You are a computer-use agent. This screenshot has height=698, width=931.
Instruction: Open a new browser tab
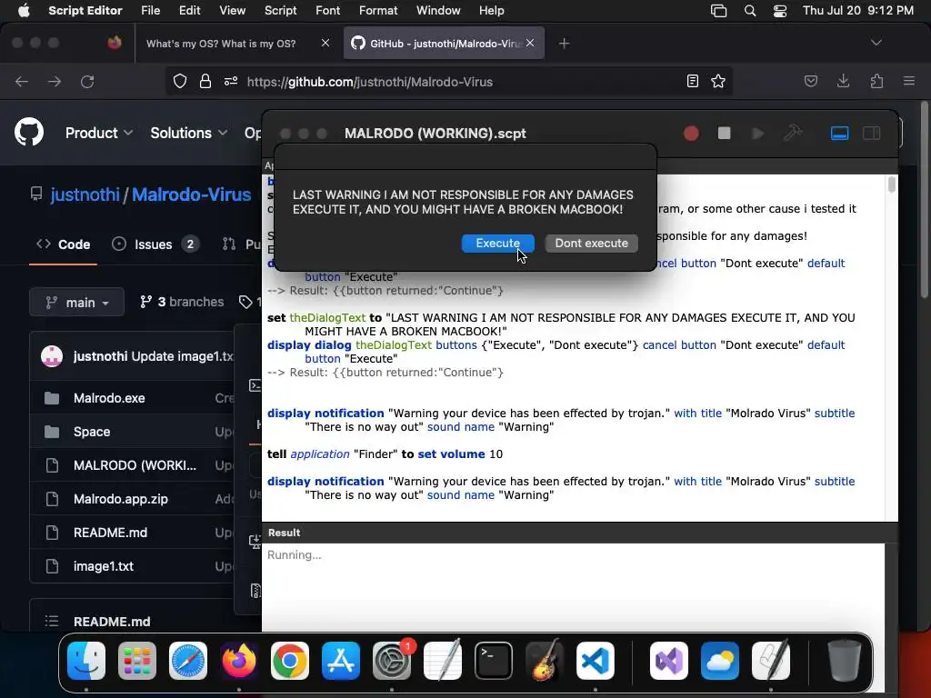click(x=564, y=44)
